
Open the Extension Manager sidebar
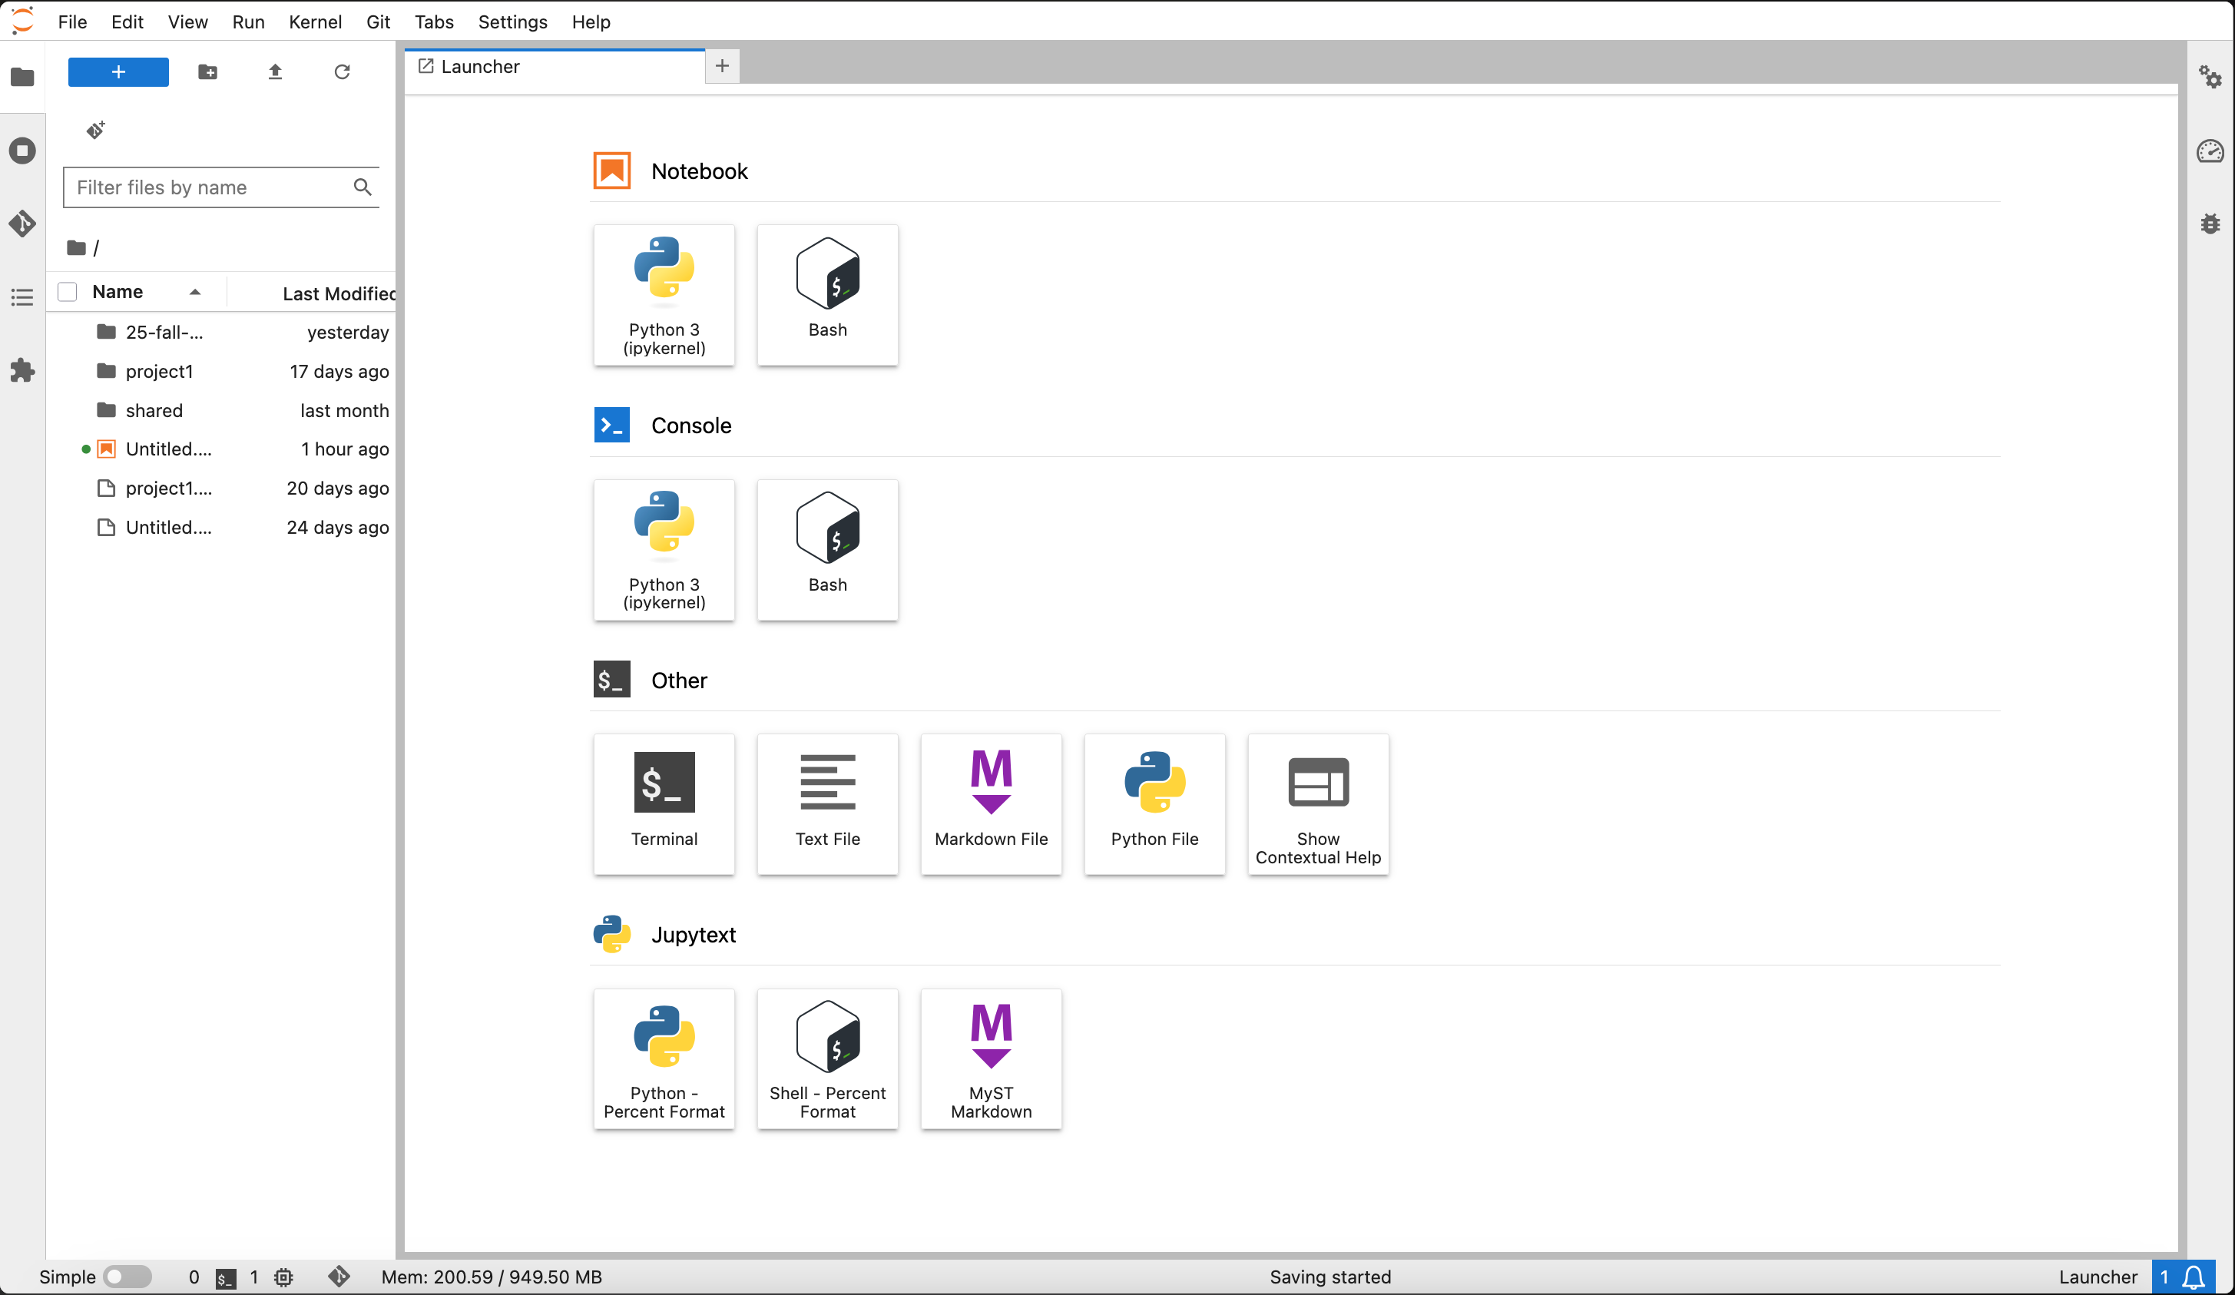22,371
